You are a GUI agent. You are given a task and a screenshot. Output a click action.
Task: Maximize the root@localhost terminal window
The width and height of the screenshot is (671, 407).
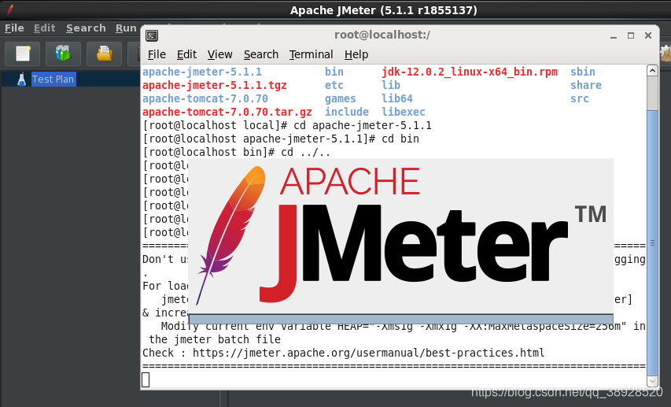[631, 35]
